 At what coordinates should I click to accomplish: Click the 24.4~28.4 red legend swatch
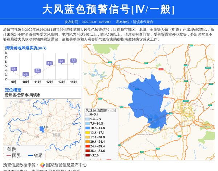[87, 146]
